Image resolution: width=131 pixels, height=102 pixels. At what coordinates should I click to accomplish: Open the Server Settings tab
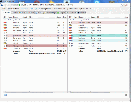49,13
